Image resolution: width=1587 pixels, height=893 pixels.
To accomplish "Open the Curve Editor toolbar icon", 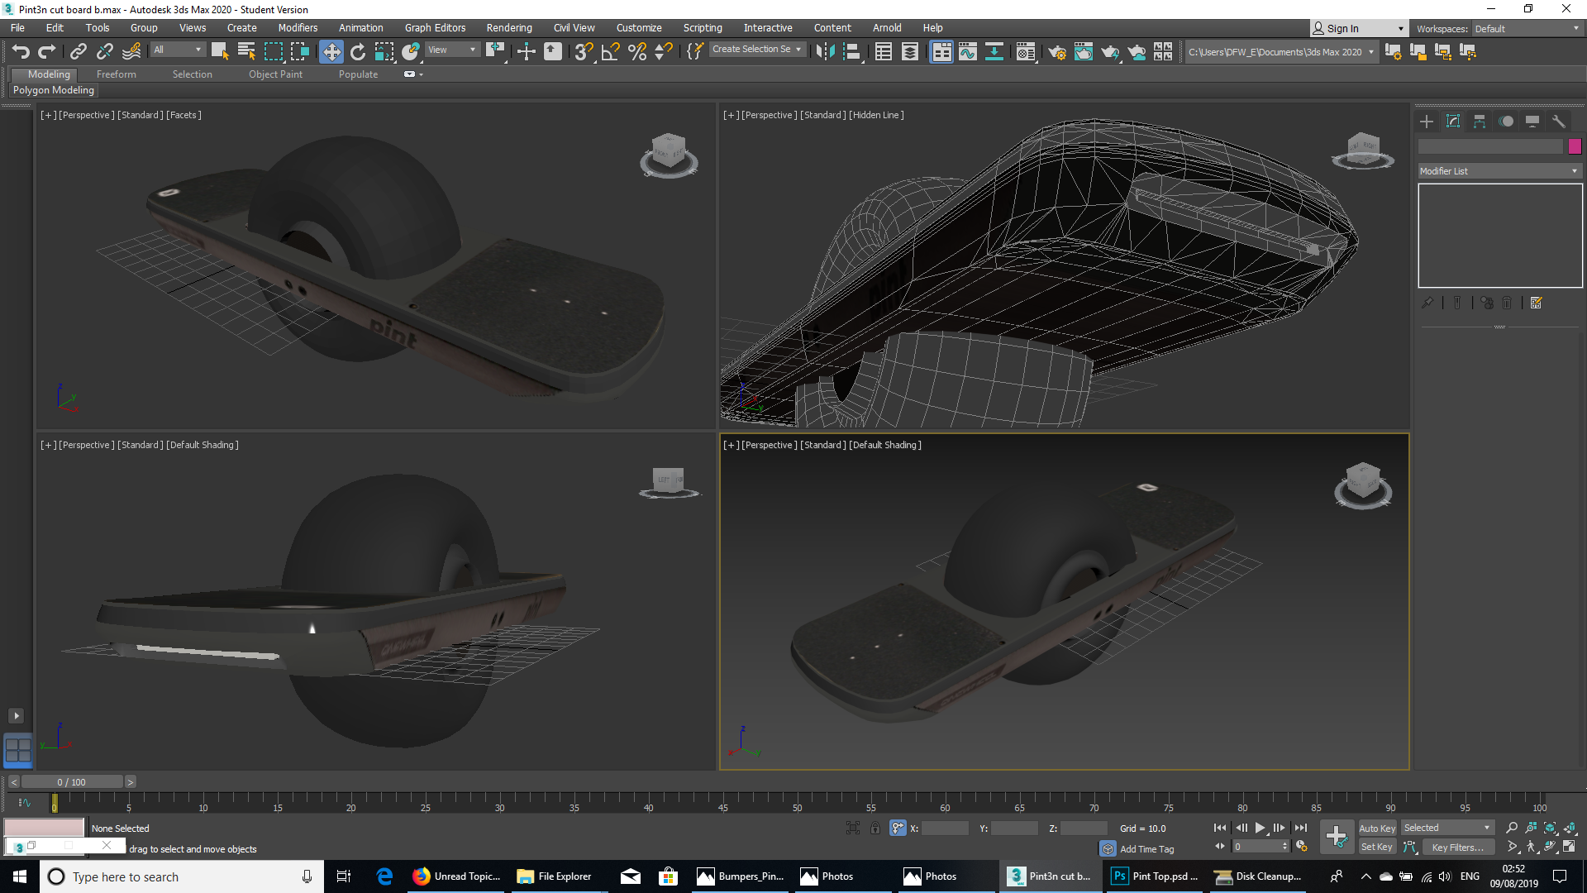I will pyautogui.click(x=967, y=52).
